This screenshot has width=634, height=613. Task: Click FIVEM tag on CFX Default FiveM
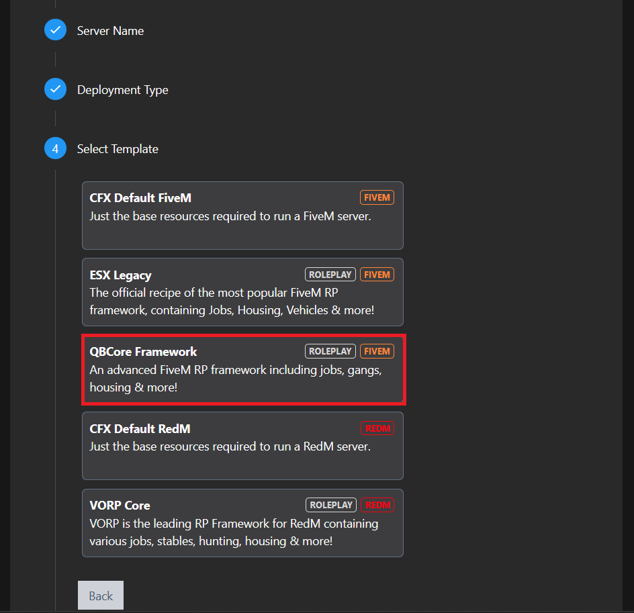point(377,197)
